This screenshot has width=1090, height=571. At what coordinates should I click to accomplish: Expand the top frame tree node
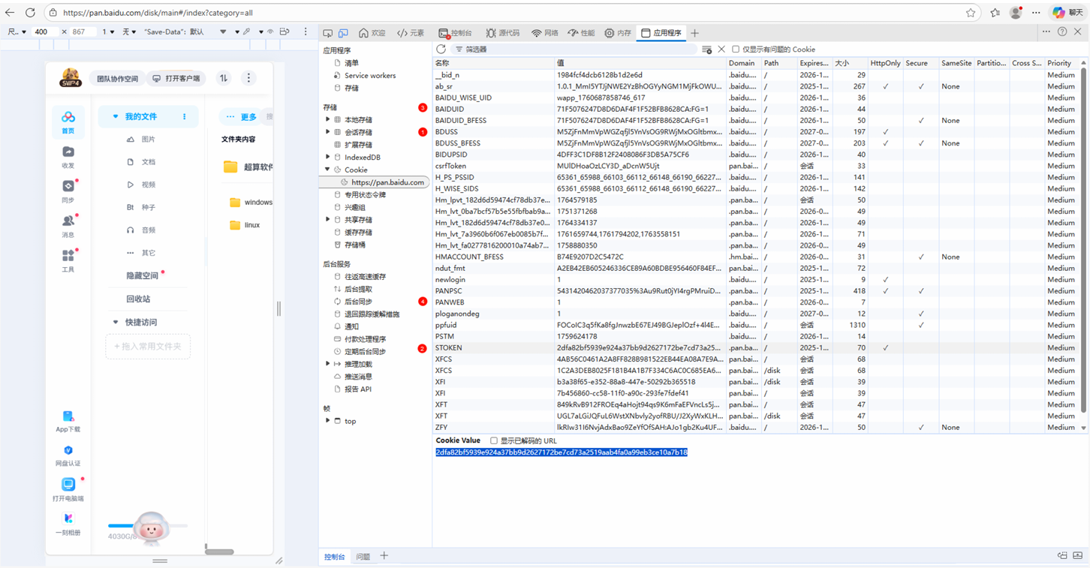tap(328, 421)
